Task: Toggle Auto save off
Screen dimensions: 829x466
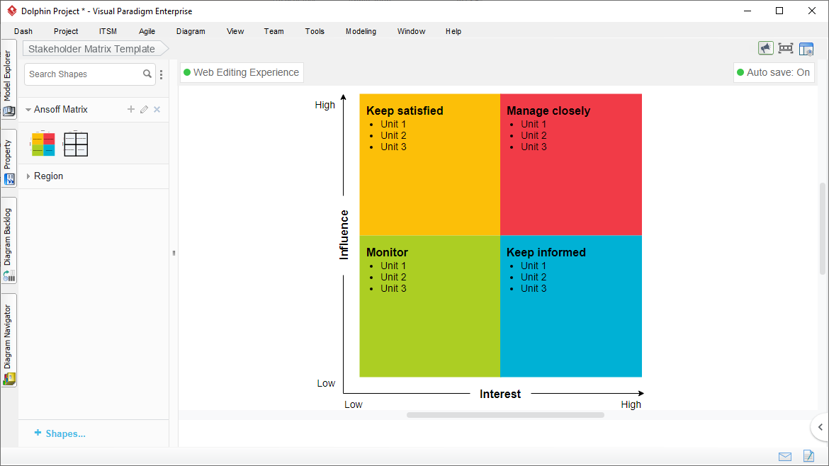Action: coord(774,72)
